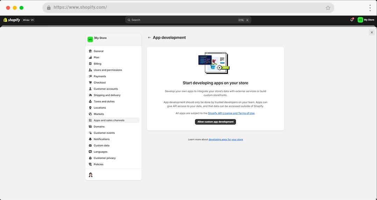Click the Plan chart icon
The width and height of the screenshot is (377, 200).
(x=90, y=57)
